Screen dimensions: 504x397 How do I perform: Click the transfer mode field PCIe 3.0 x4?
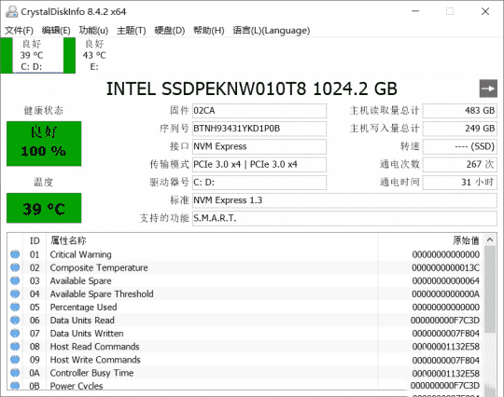click(259, 165)
